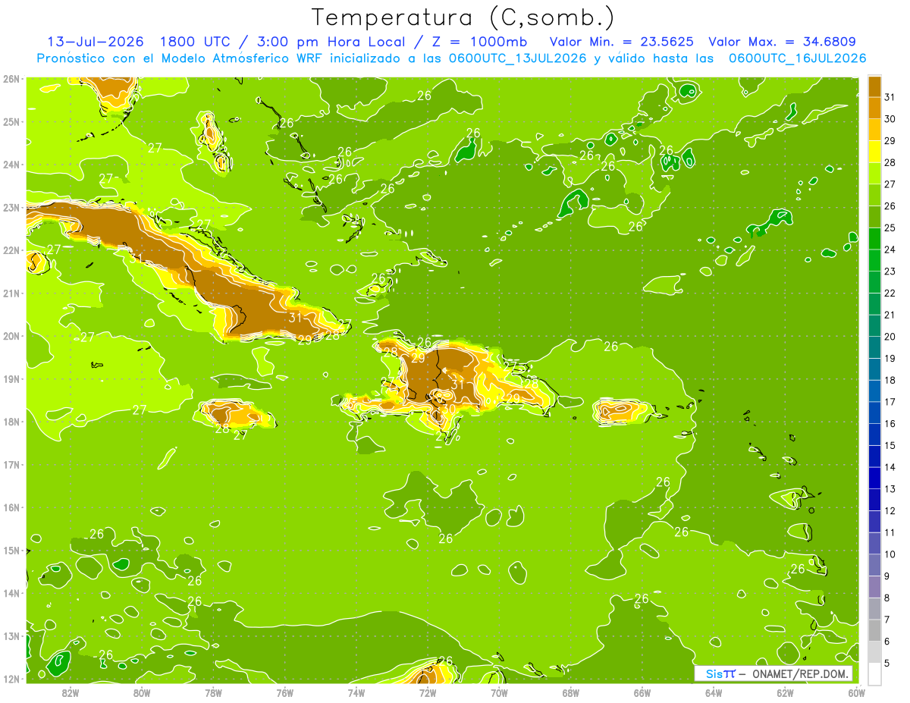The width and height of the screenshot is (910, 703).
Task: Click the color scale label '5'
Action: tap(888, 664)
